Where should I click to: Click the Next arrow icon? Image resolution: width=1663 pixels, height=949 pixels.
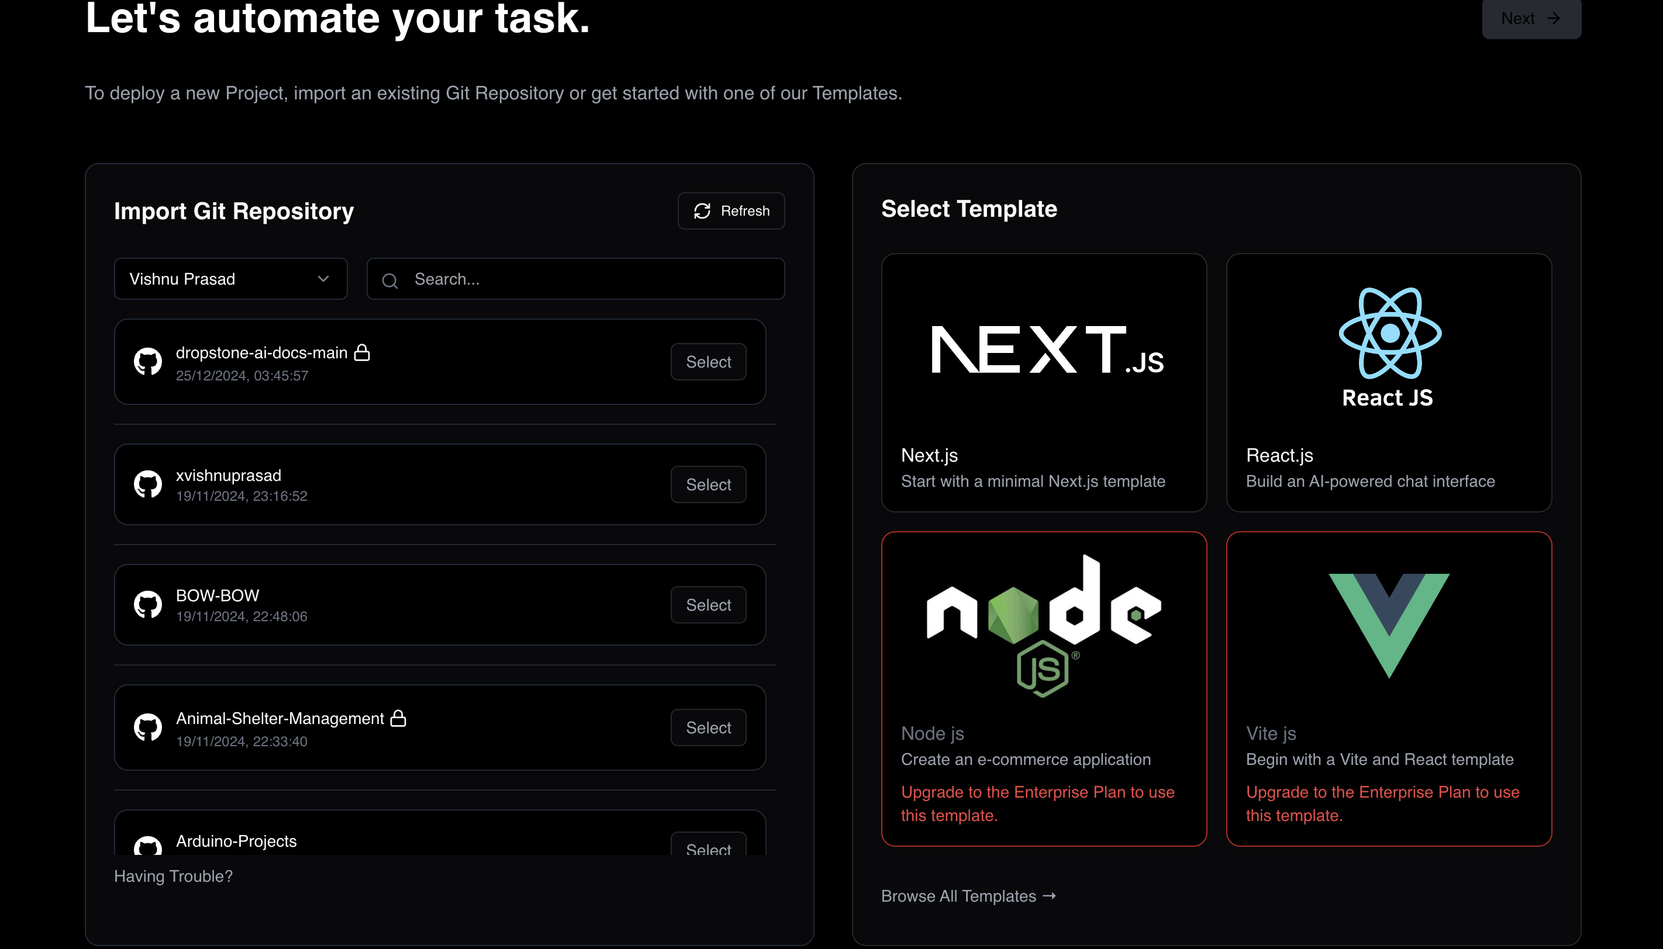tap(1554, 18)
